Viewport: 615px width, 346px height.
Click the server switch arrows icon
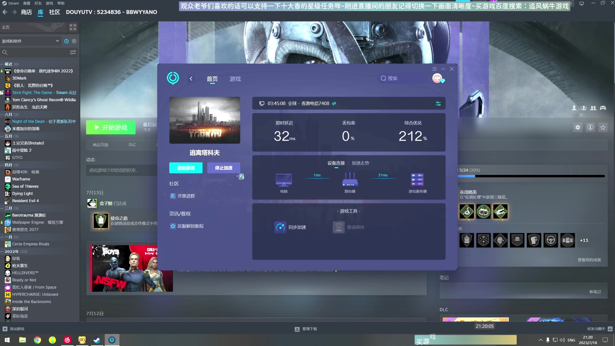(334, 103)
